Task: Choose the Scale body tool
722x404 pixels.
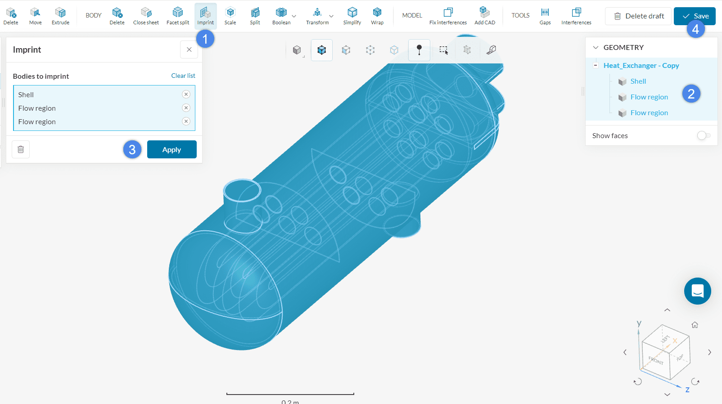Action: pos(230,16)
